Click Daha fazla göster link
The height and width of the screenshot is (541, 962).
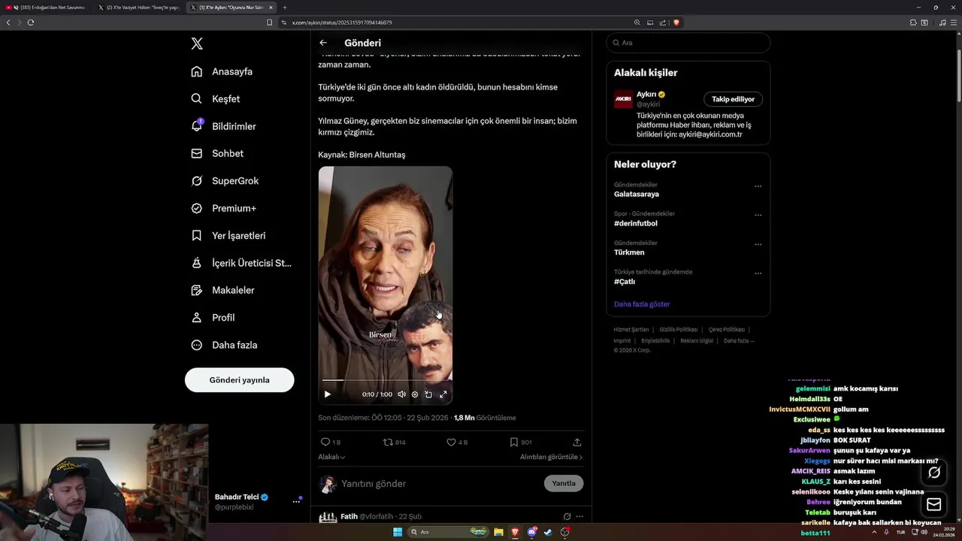(642, 304)
